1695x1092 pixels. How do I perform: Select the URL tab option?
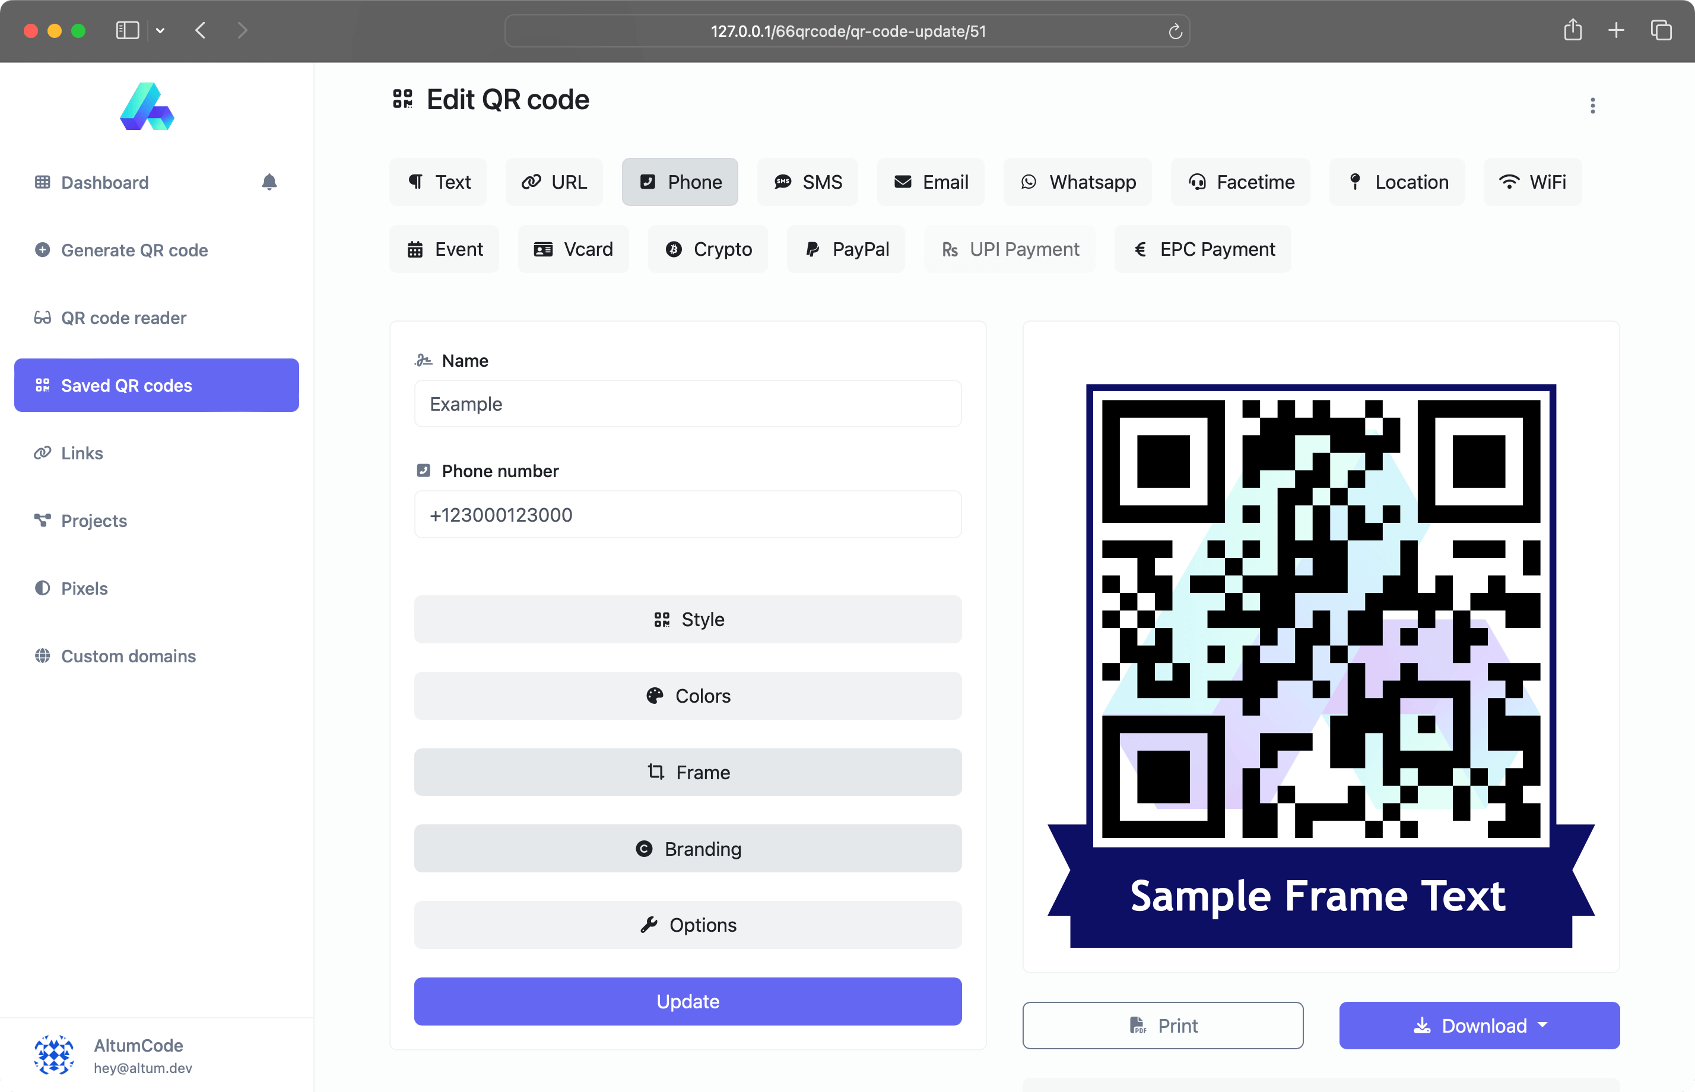click(x=555, y=180)
